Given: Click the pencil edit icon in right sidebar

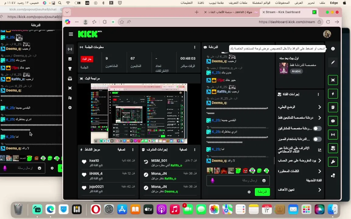Looking at the screenshot, I should point(333,62).
